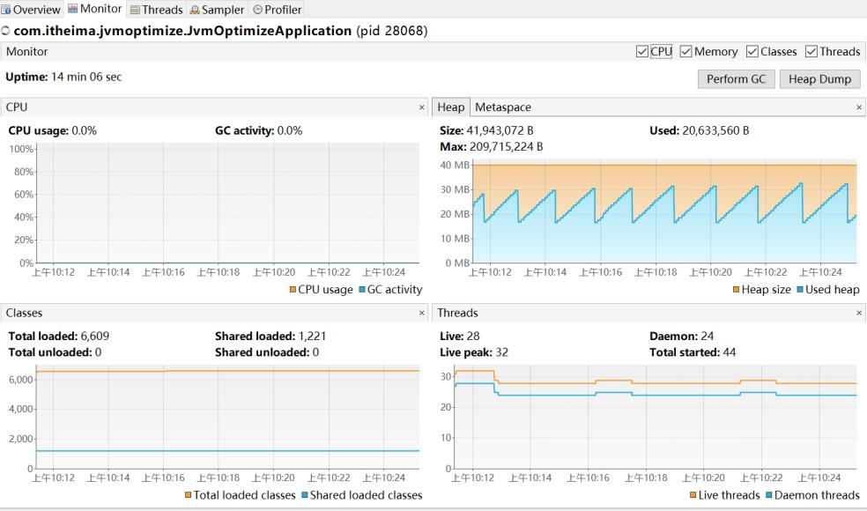
Task: Close the Threads graph panel
Action: tap(859, 313)
